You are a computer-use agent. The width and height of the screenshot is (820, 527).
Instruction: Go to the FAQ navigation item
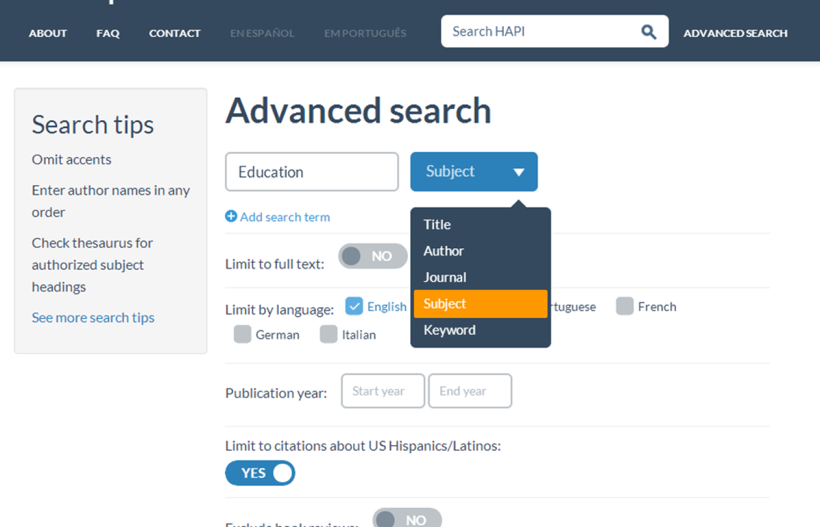point(108,33)
